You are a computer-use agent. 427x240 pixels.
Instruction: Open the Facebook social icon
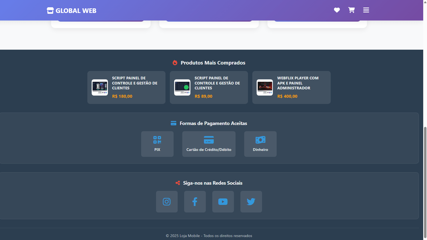point(195,202)
